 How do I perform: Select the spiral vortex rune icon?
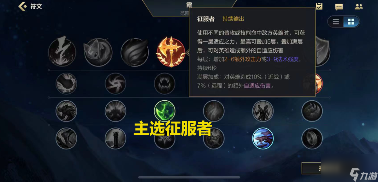[115, 84]
